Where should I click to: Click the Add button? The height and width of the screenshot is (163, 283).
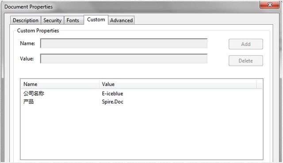[x=246, y=44]
